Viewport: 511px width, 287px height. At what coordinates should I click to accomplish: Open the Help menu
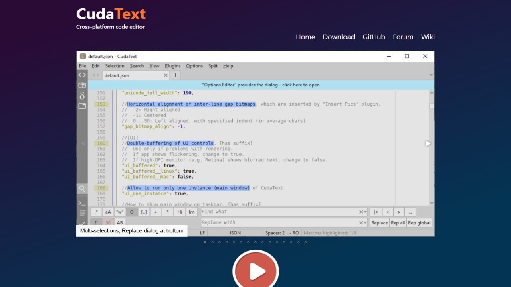(228, 66)
